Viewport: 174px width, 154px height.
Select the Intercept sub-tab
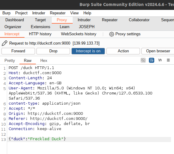click(x=12, y=34)
